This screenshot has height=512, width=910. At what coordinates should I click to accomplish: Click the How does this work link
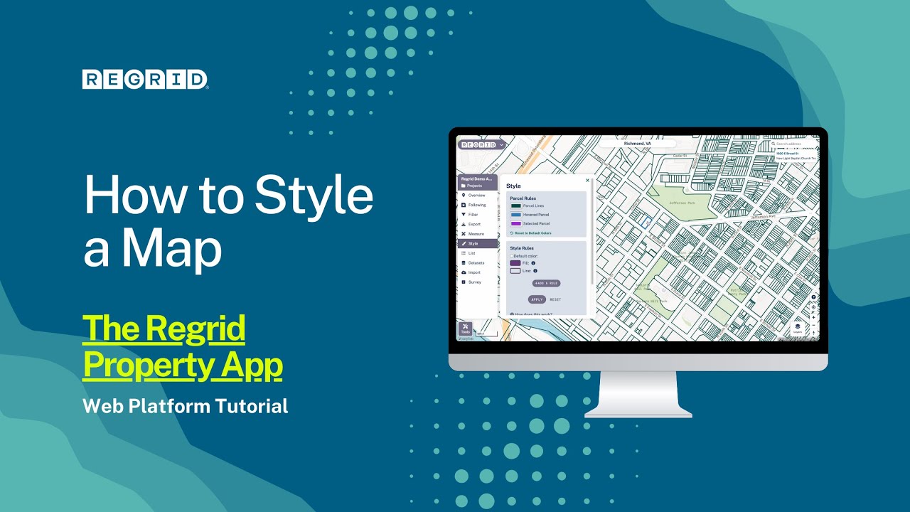[x=531, y=314]
